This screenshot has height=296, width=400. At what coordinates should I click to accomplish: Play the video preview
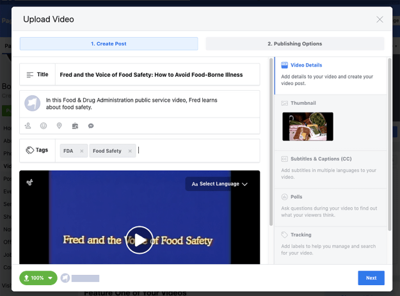coord(140,240)
